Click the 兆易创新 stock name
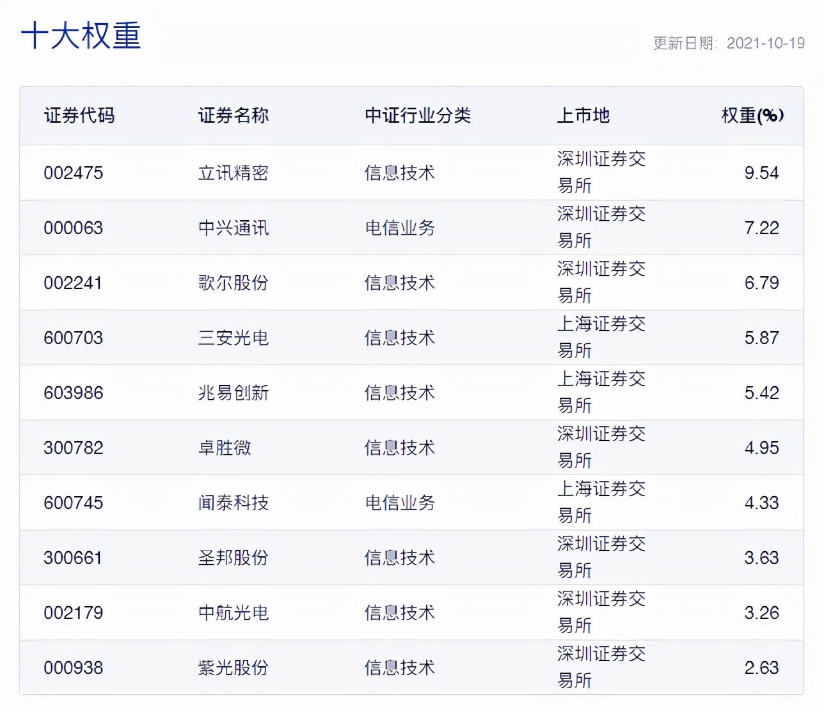 233,393
